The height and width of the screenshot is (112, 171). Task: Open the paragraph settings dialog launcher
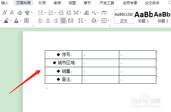click(x=110, y=26)
